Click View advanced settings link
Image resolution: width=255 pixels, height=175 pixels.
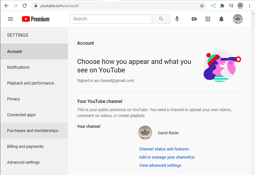[x=160, y=165]
